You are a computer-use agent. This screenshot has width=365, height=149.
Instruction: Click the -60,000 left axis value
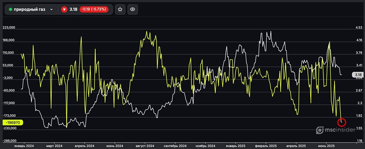pyautogui.click(x=9, y=90)
